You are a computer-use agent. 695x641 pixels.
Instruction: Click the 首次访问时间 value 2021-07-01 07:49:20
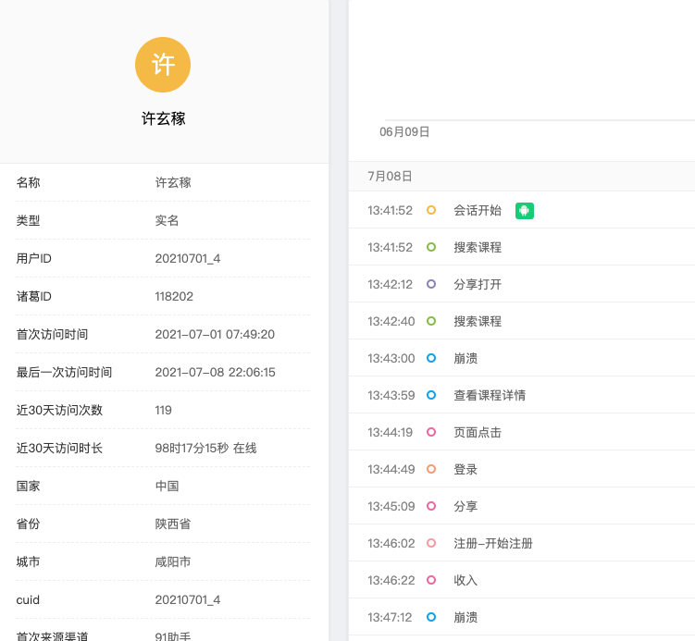(215, 335)
